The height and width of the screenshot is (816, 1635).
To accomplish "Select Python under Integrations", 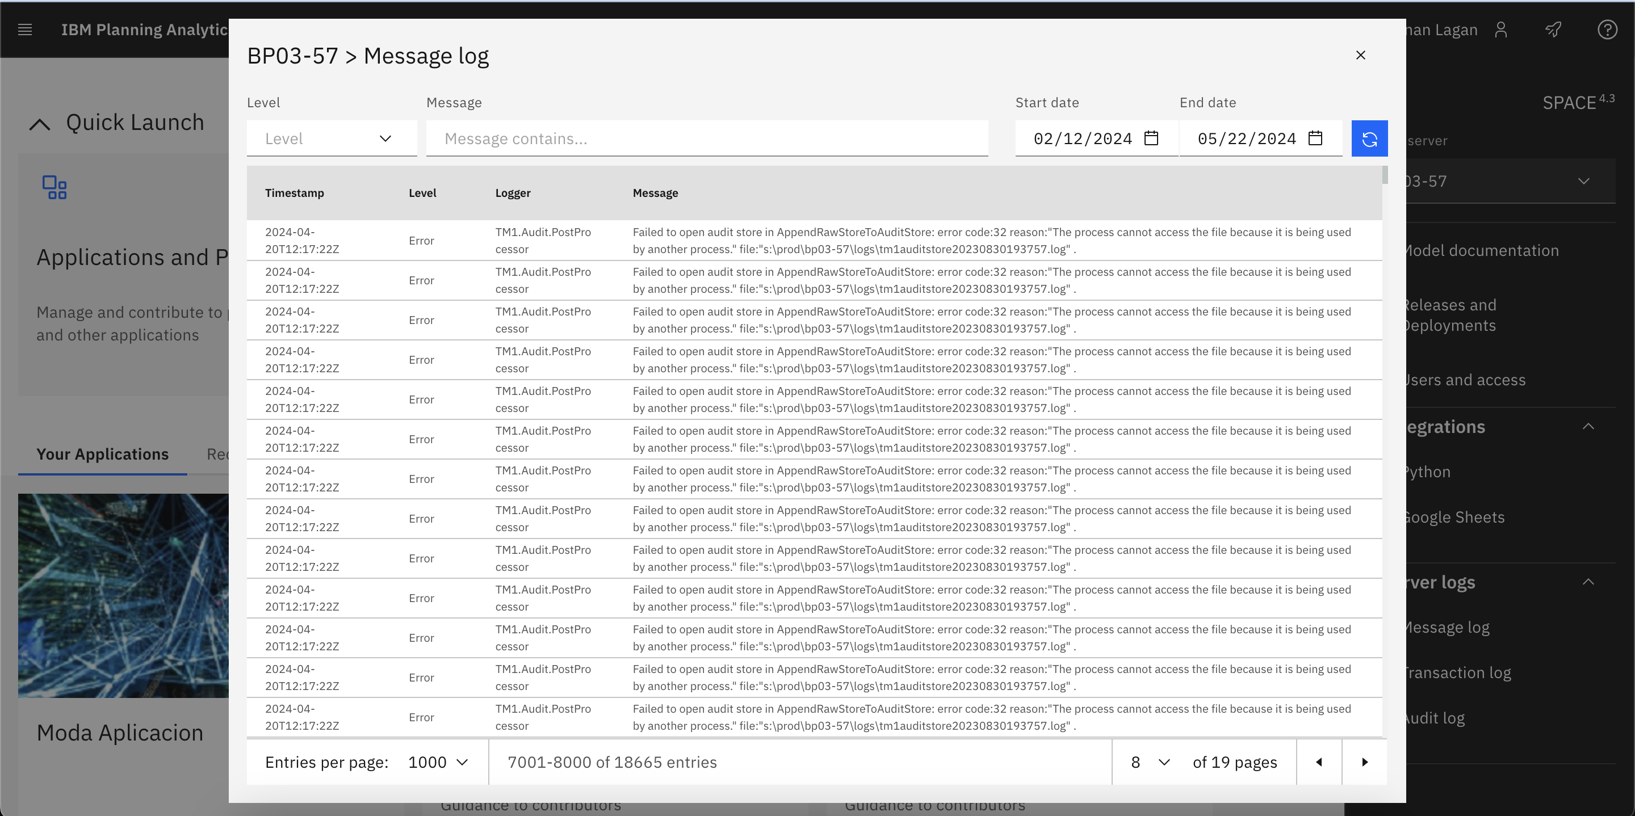I will [1427, 472].
